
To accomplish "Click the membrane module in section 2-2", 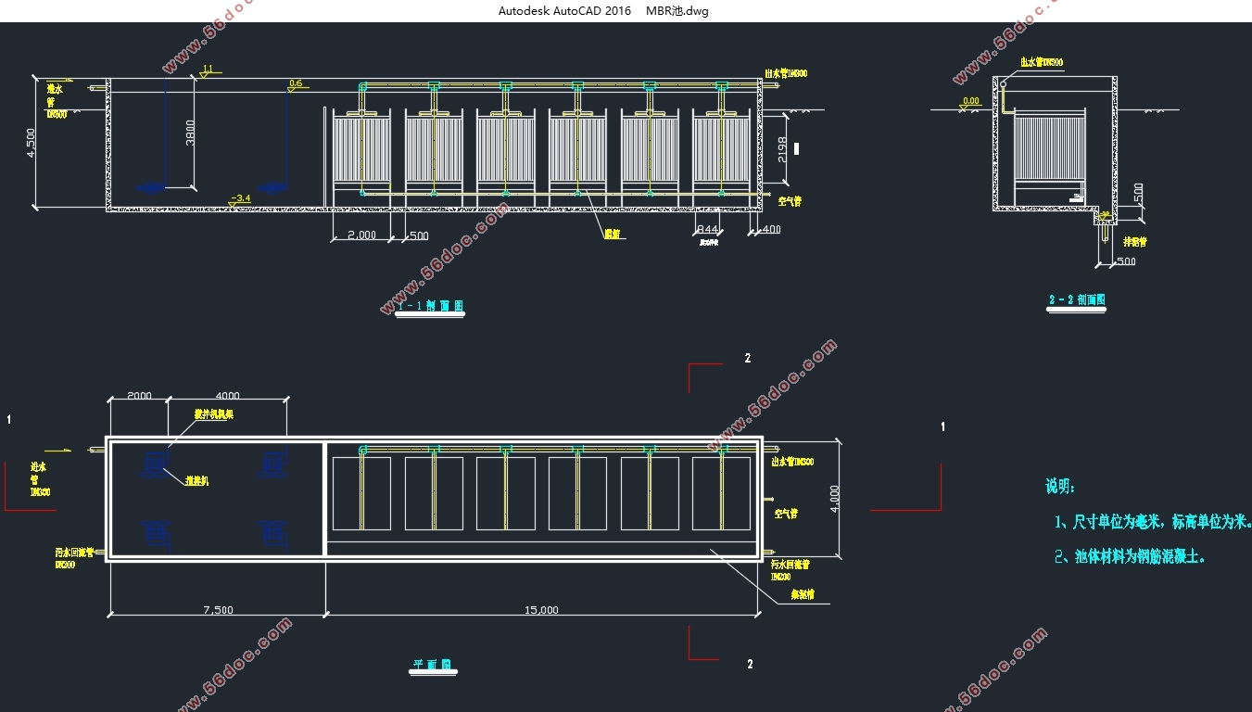I will pyautogui.click(x=1049, y=147).
